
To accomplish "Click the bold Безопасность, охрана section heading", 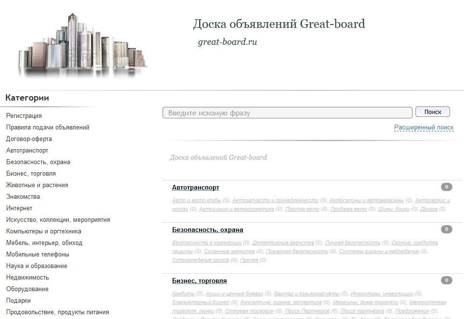I will (x=207, y=230).
